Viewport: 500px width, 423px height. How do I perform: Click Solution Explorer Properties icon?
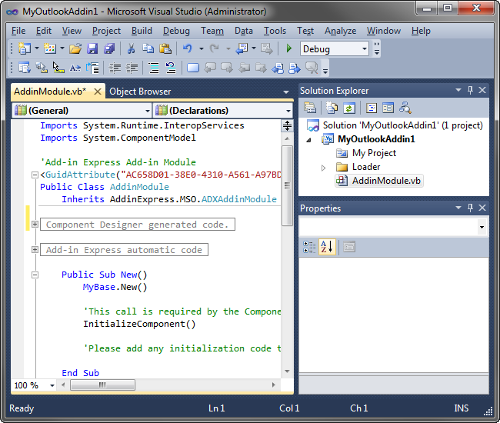310,108
